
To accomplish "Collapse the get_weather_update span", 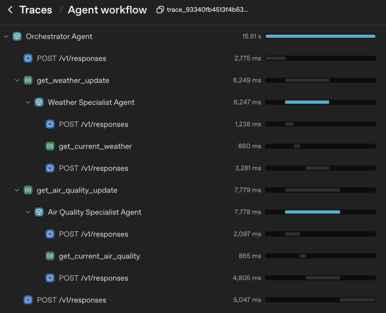I will pyautogui.click(x=17, y=80).
